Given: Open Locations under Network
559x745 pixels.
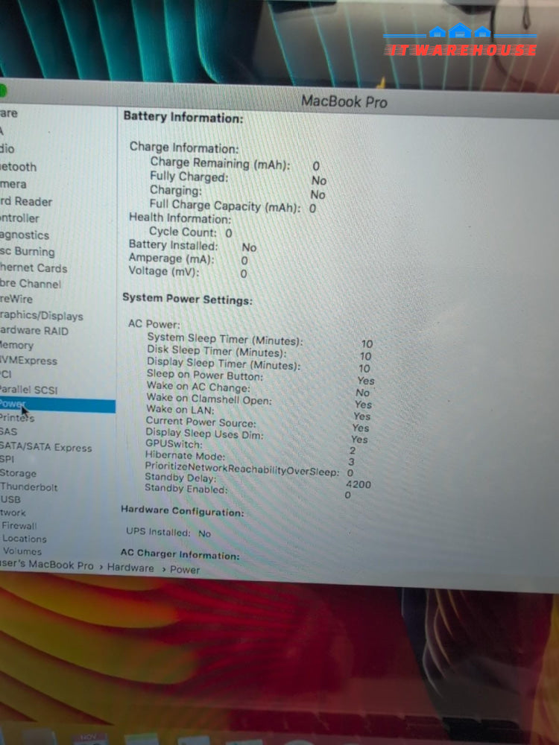Looking at the screenshot, I should [x=25, y=539].
